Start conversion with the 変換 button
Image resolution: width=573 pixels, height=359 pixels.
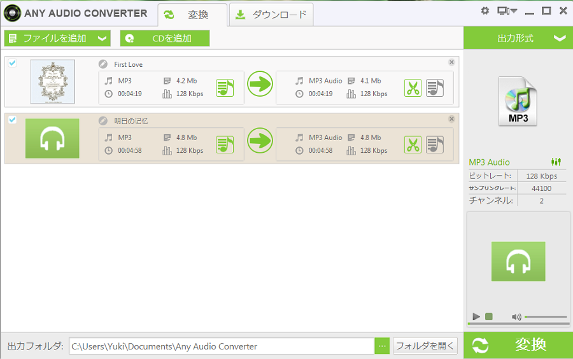(x=518, y=345)
